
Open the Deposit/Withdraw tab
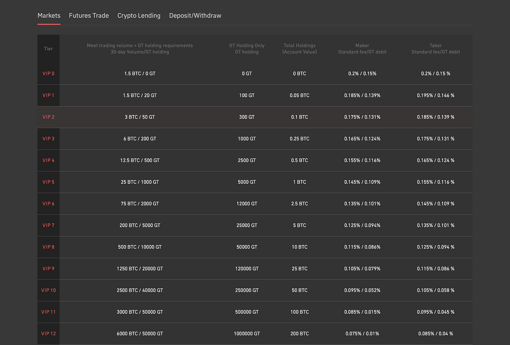pyautogui.click(x=195, y=16)
